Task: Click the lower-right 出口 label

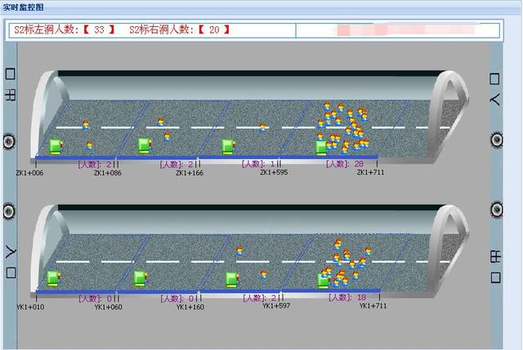Action: click(496, 267)
